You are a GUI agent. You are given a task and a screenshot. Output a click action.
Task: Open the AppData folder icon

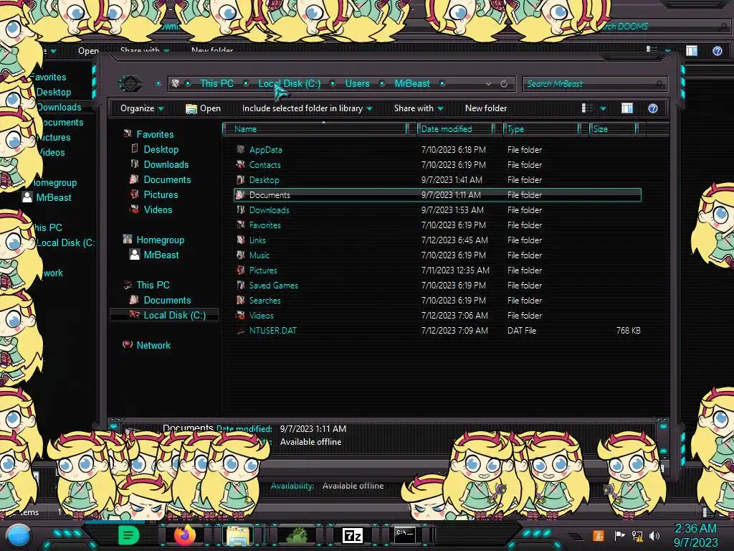pos(241,149)
